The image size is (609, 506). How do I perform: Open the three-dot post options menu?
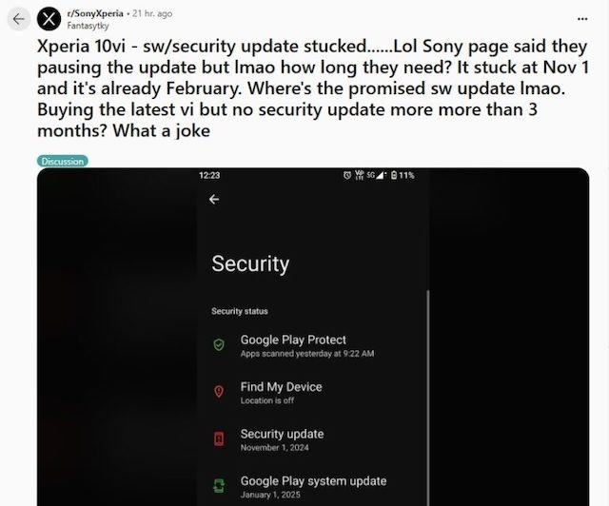582,19
